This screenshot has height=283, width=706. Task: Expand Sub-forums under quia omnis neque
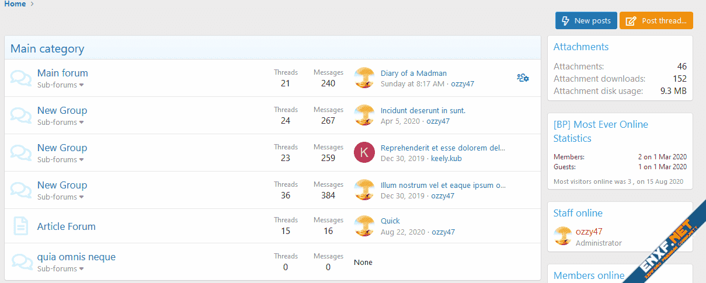tap(60, 269)
